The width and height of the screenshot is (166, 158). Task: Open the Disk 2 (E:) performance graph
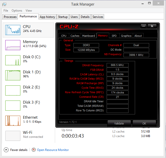click(13, 90)
